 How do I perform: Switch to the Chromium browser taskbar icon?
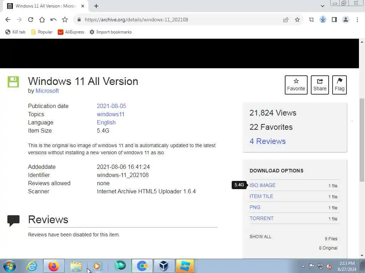point(142,266)
